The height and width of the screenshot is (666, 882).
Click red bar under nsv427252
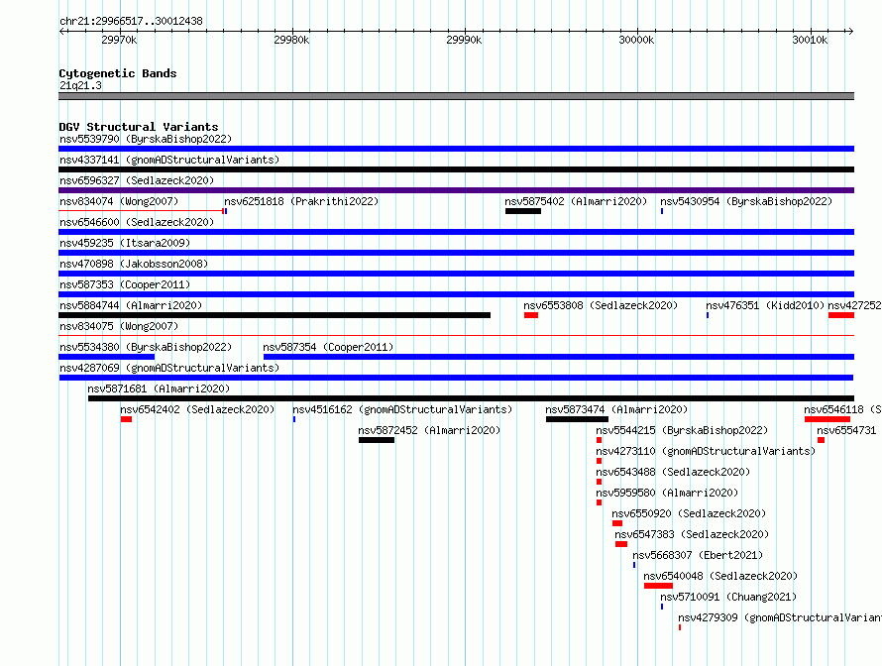point(841,315)
